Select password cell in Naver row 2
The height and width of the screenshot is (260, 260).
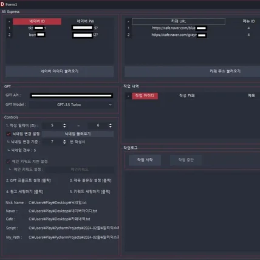coord(86,35)
